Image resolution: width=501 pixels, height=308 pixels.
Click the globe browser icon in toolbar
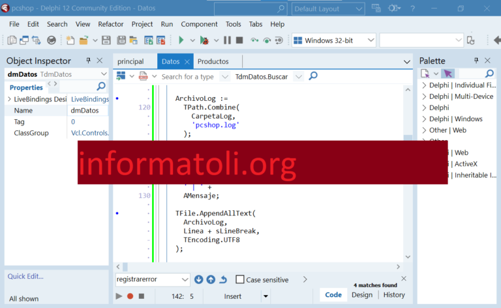click(x=52, y=40)
